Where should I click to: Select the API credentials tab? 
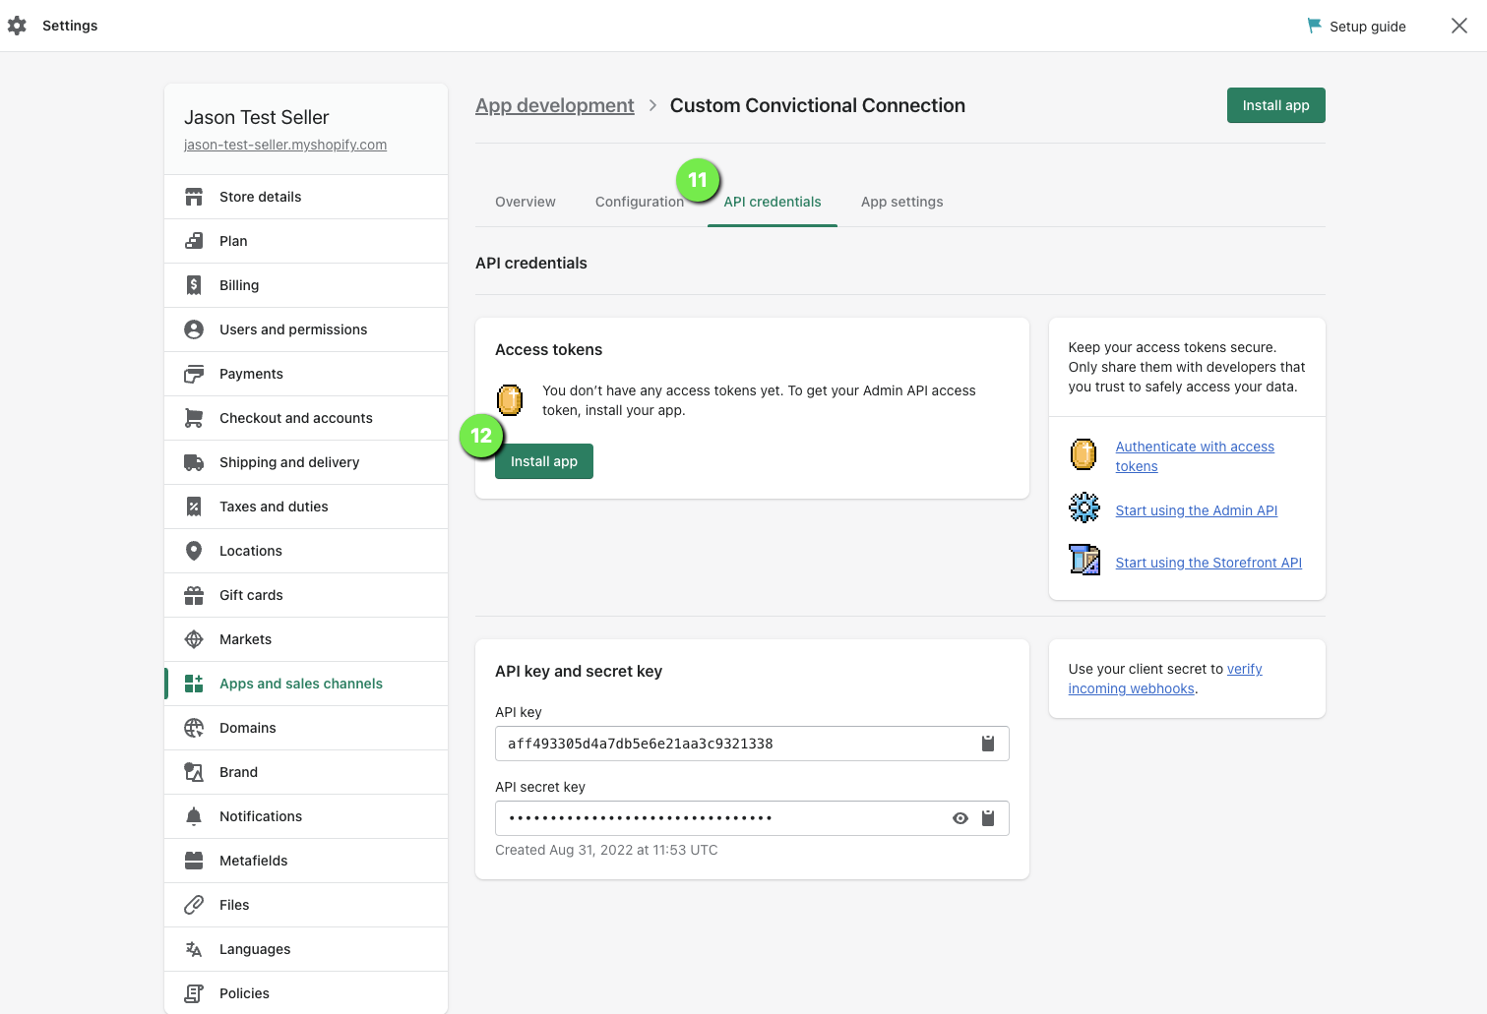pos(773,202)
